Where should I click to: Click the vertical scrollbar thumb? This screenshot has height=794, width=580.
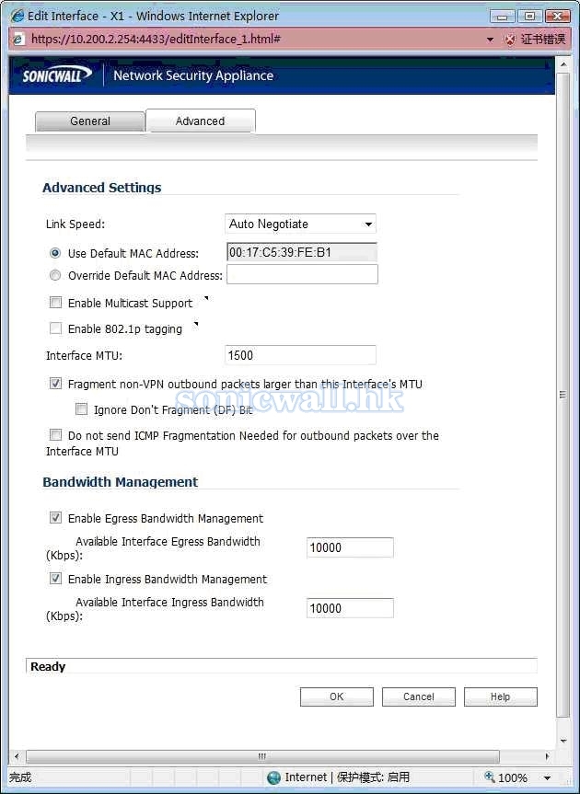563,395
